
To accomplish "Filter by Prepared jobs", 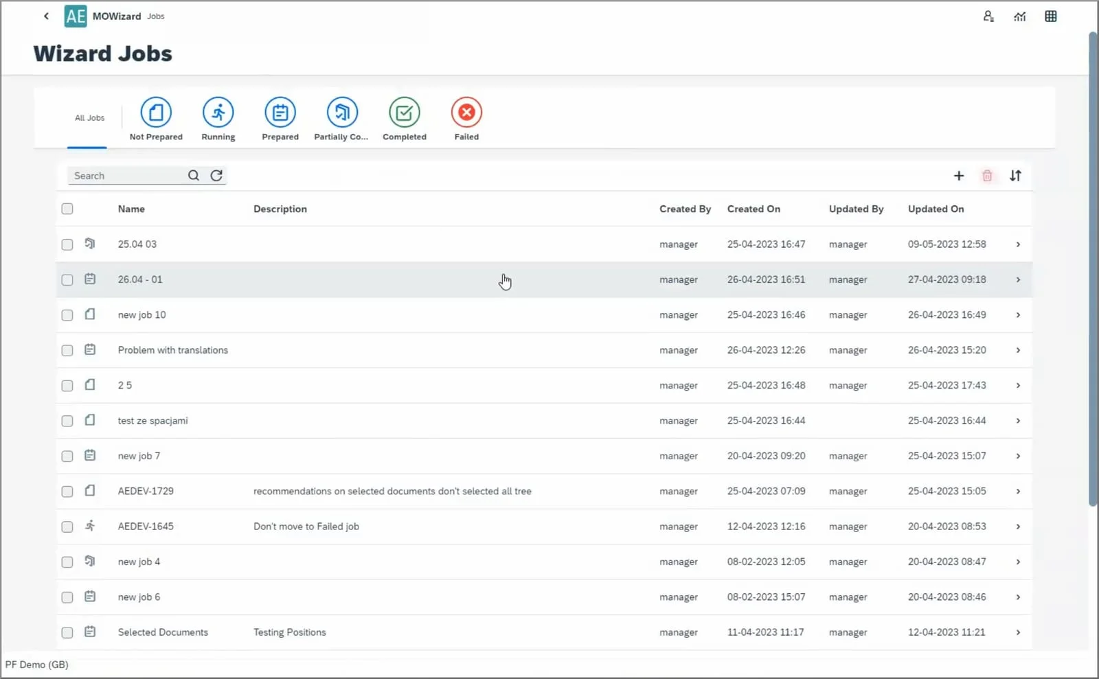I will coord(280,119).
